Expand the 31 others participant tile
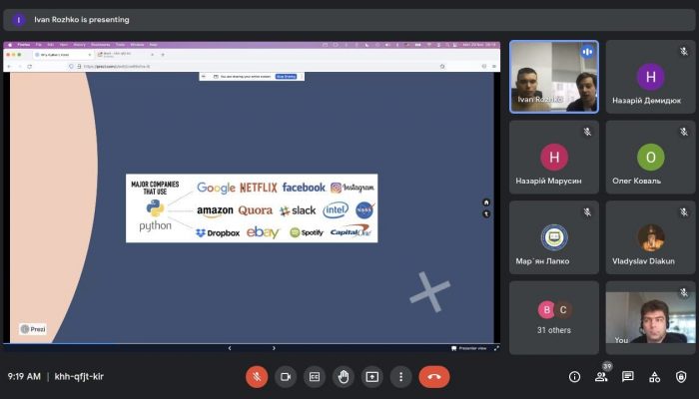 coord(553,317)
